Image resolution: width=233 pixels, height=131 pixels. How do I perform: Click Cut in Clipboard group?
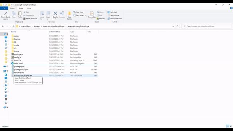26,12
